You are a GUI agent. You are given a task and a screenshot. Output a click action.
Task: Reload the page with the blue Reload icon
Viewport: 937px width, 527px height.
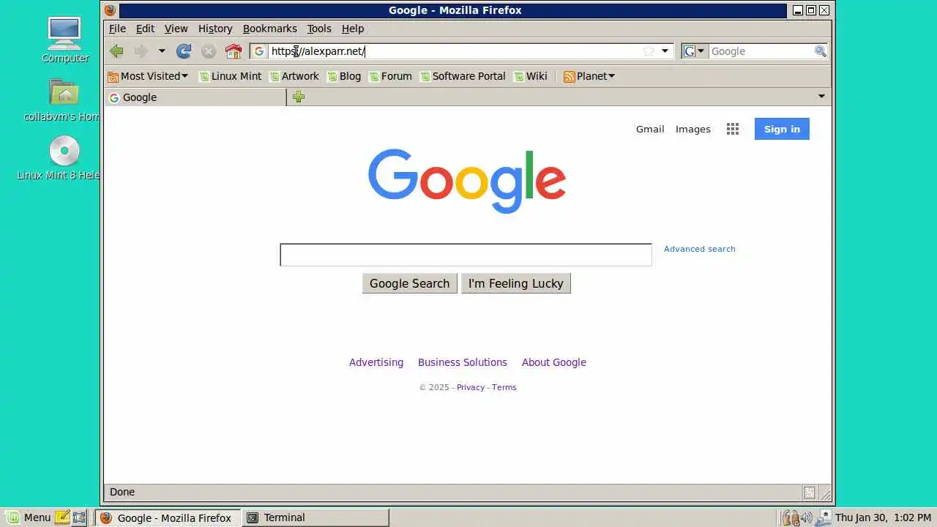click(x=184, y=51)
